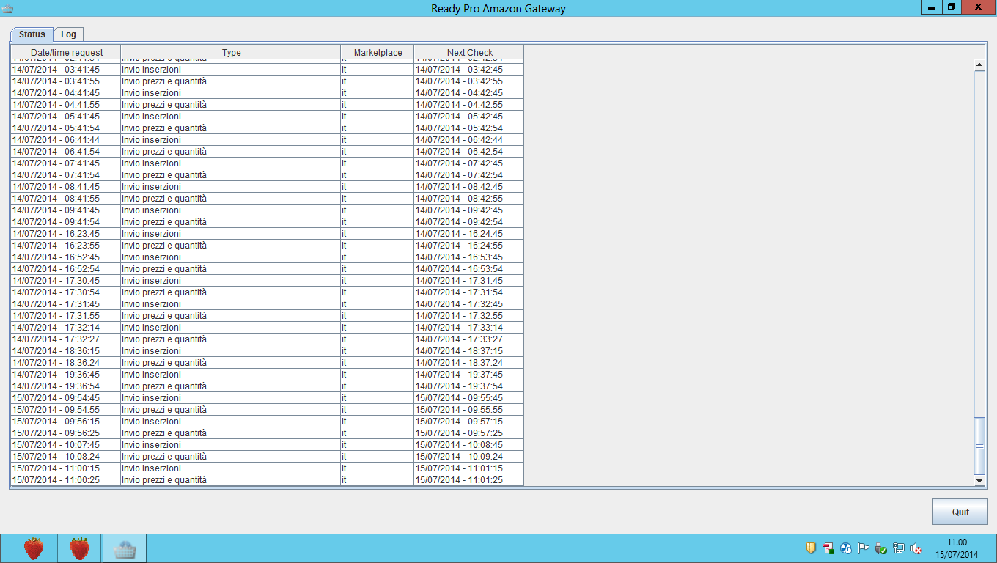Select request time 14/07/2014 - 18:36:15

tap(66, 351)
